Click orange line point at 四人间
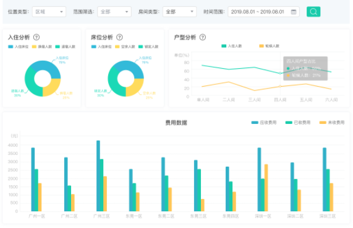This screenshot has height=228, width=353. (280, 86)
